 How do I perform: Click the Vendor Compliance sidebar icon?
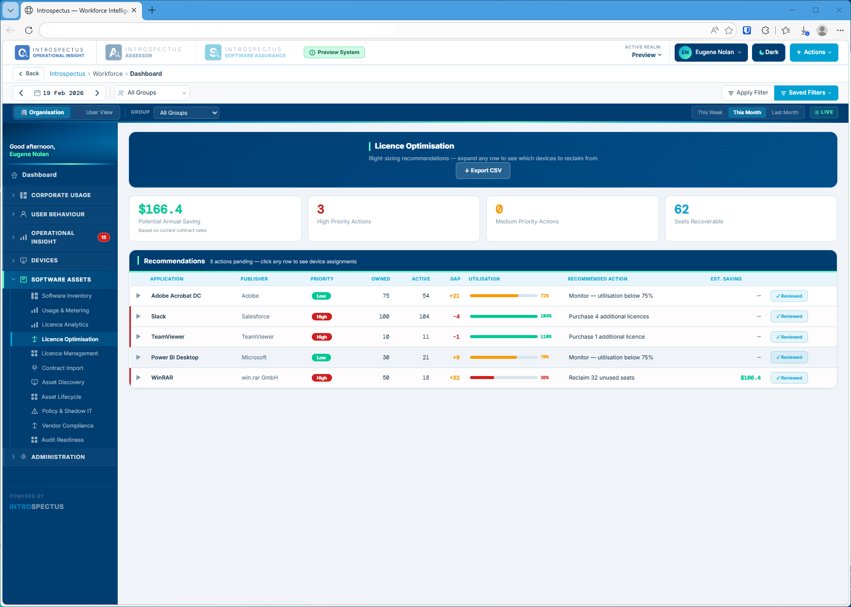point(33,425)
